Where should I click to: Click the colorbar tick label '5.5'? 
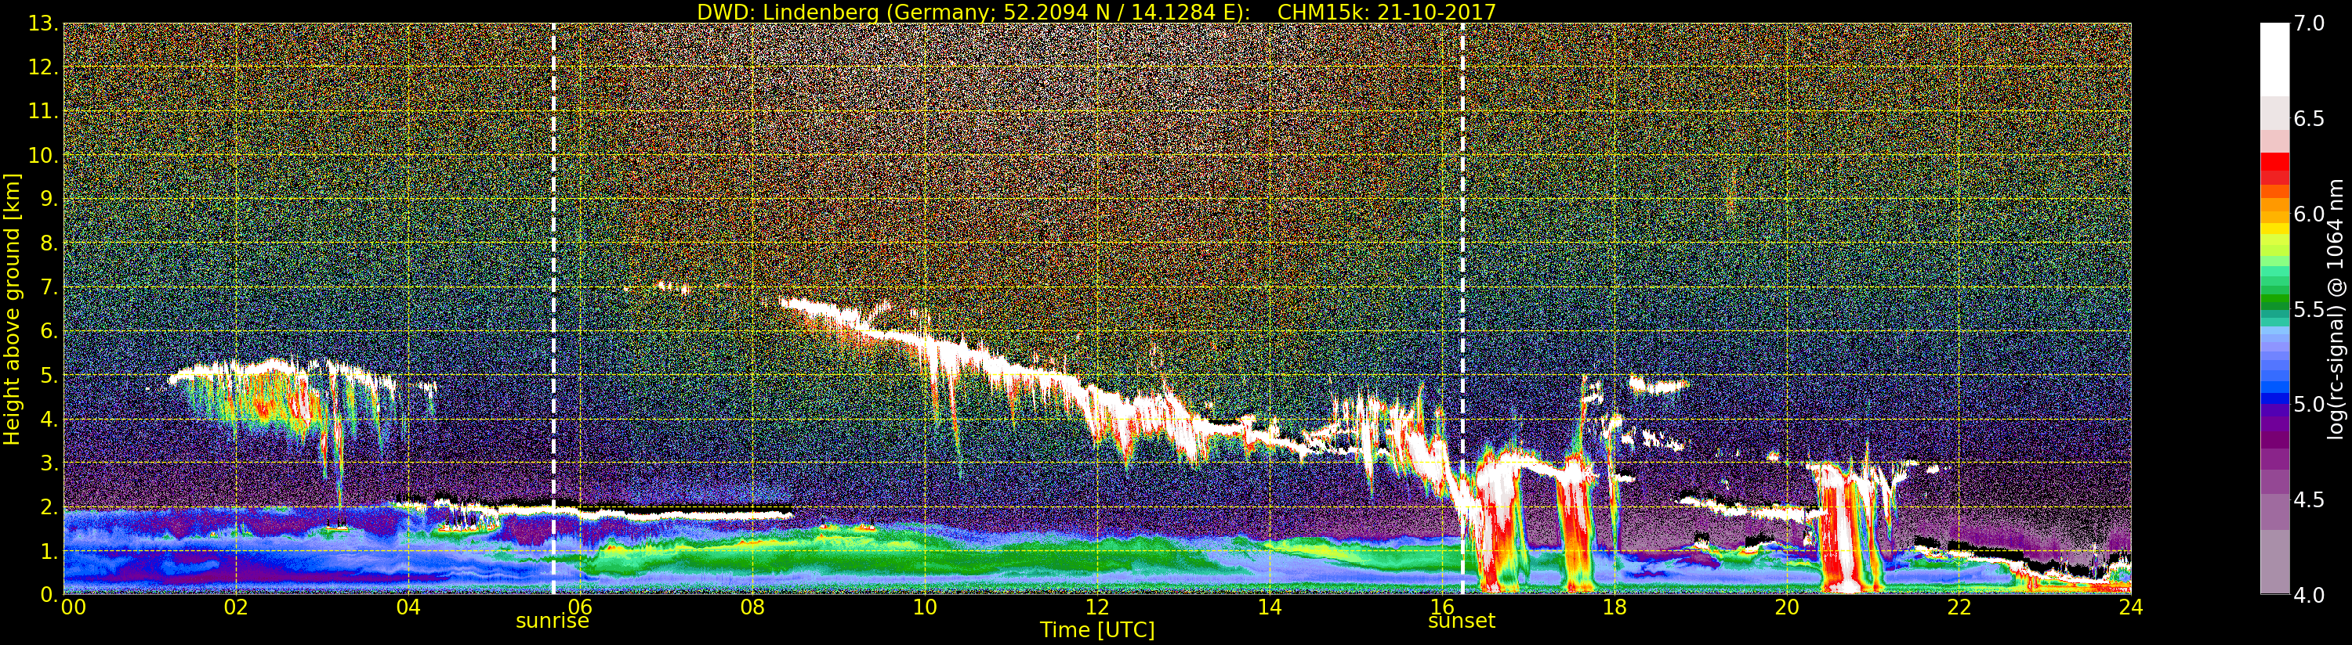2309,310
